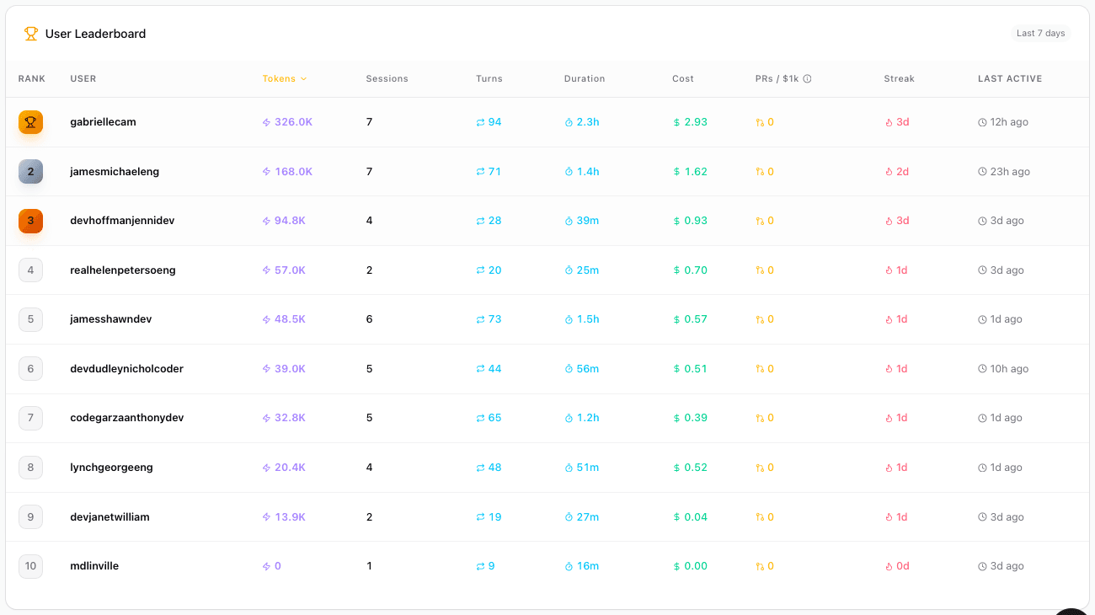
Task: Click the stopwatch icon beside 56m
Action: (569, 369)
